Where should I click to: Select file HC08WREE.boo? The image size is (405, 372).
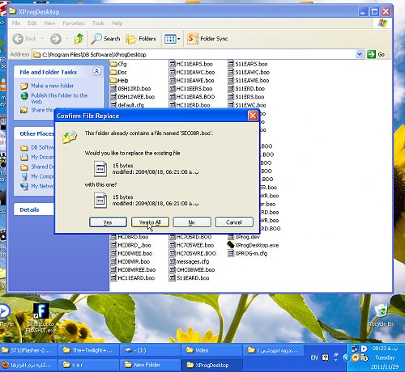tap(133, 270)
